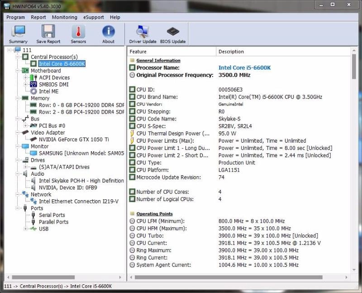Open the Summary toolbar button

[18, 34]
